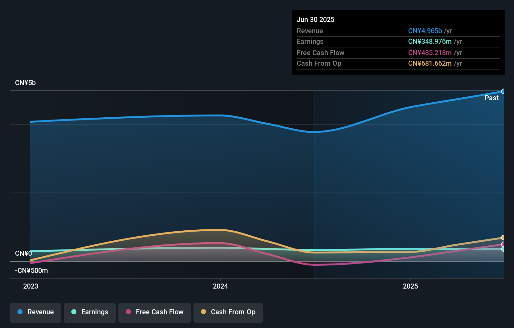Image resolution: width=514 pixels, height=328 pixels.
Task: Select the Free Cash Flow endpoint marker
Action: point(503,244)
